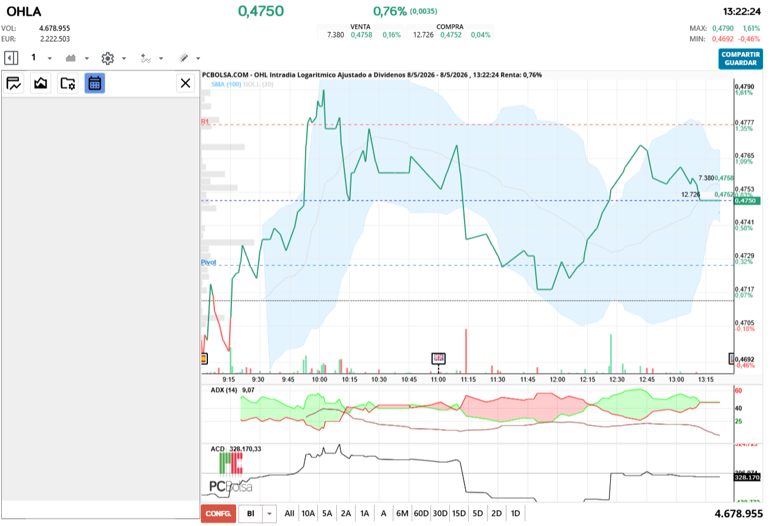Click the R1 resistance line label
This screenshot has height=526, width=772.
point(205,121)
